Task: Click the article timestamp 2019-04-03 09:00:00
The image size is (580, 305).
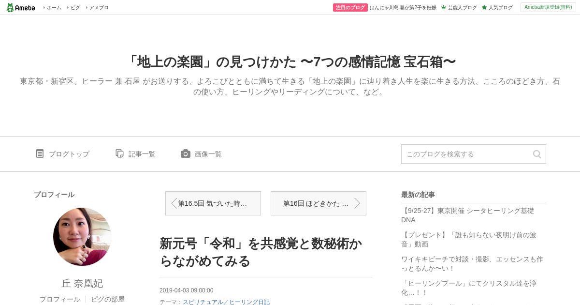Action: 186,290
